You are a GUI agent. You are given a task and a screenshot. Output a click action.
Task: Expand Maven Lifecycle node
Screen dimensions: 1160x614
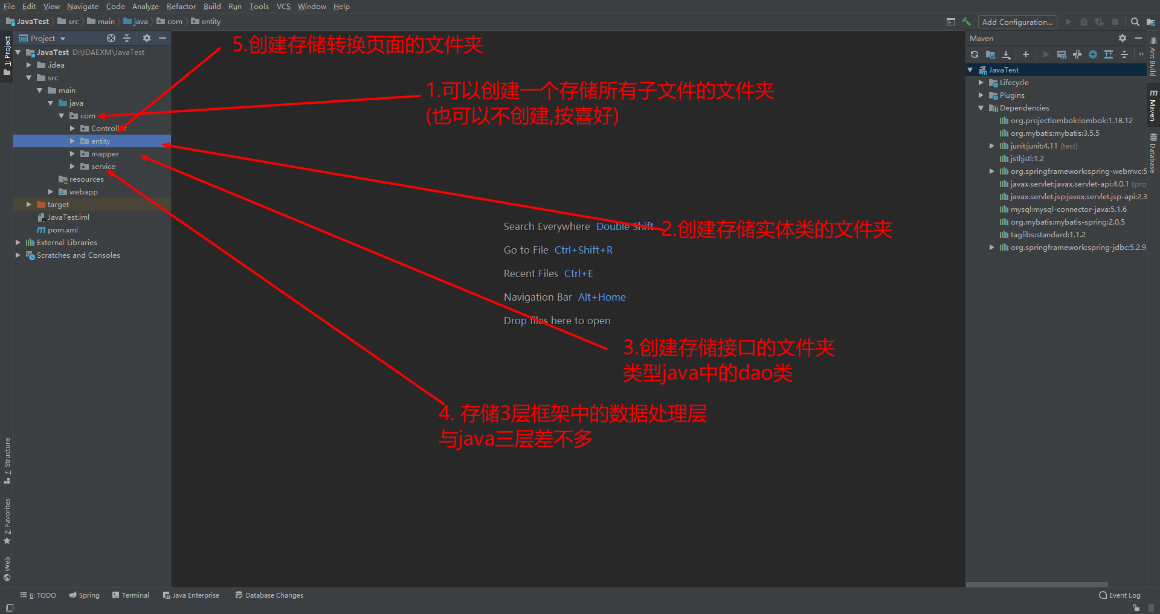point(981,83)
